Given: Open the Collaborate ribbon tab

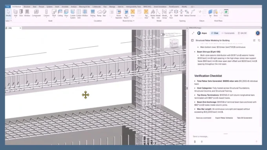Looking at the screenshot, I should pos(97,7).
